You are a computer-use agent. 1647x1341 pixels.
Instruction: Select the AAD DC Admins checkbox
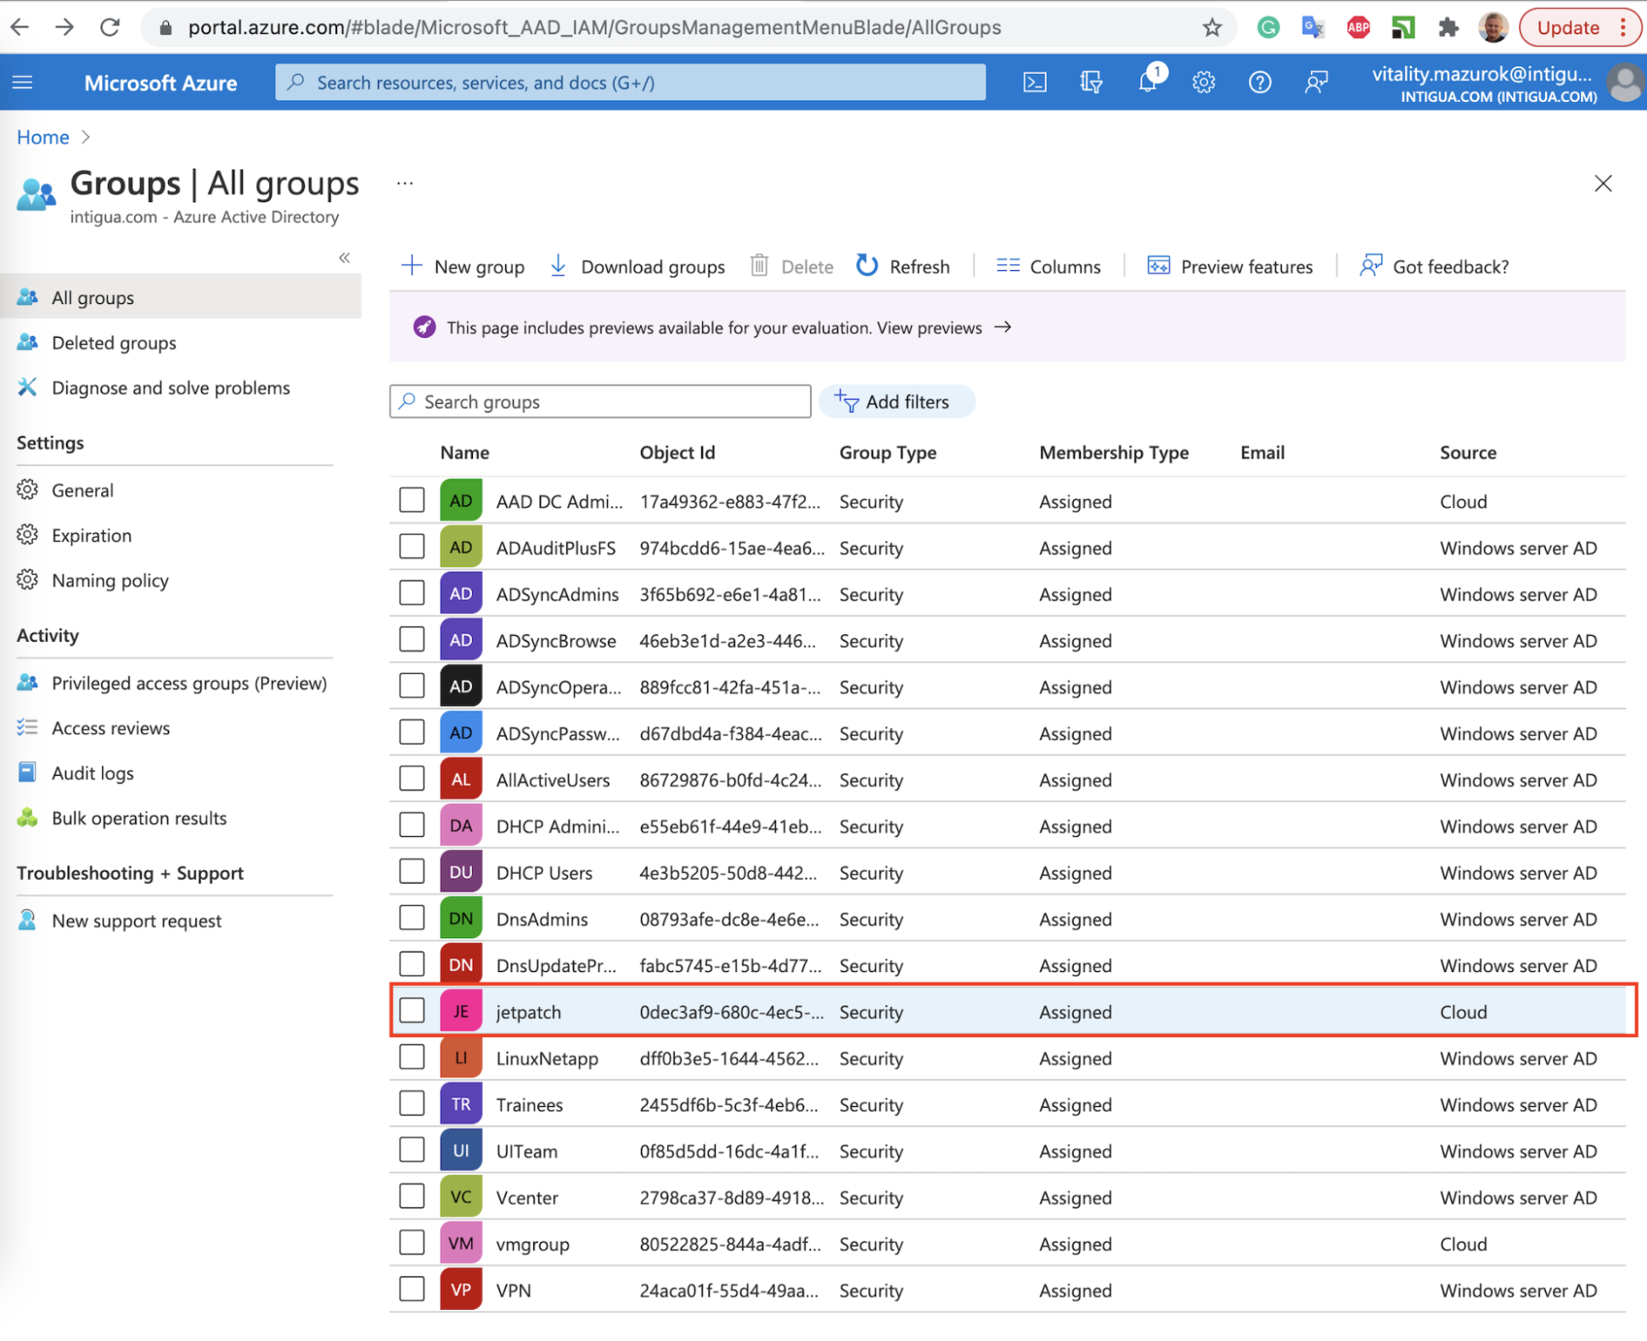pyautogui.click(x=412, y=501)
